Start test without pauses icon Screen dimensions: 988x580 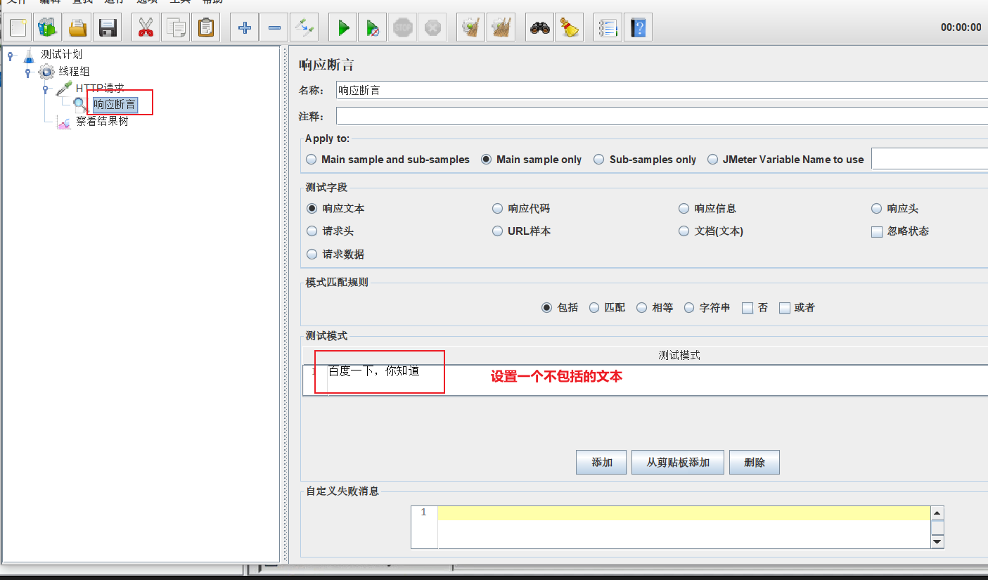click(373, 28)
